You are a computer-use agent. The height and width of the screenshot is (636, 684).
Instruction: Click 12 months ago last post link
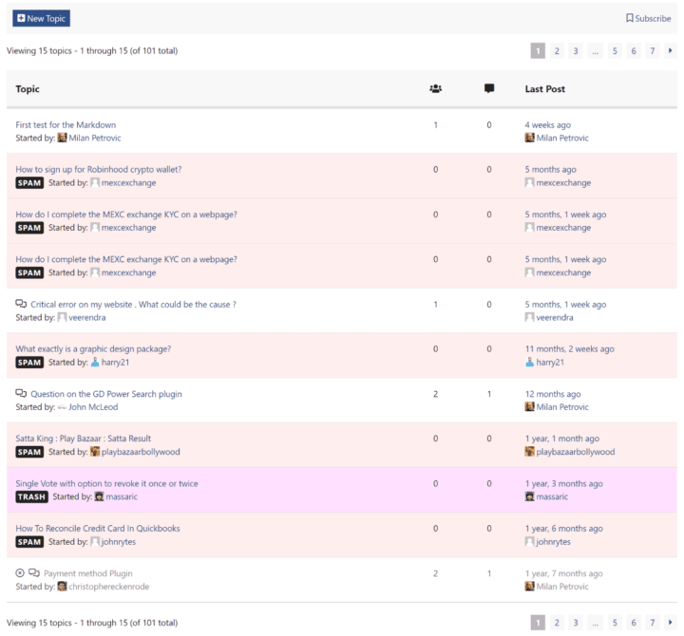[x=553, y=394]
